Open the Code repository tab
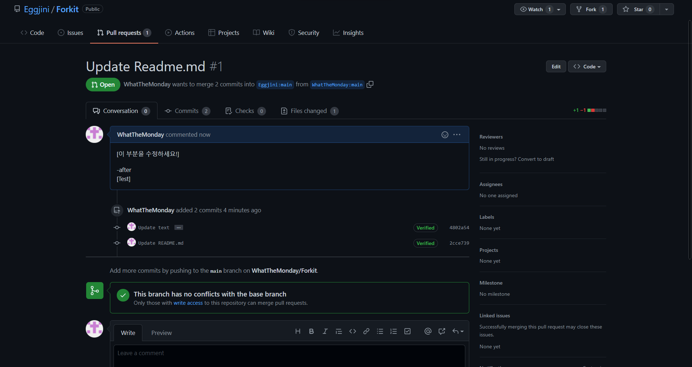This screenshot has width=692, height=367. (x=32, y=33)
